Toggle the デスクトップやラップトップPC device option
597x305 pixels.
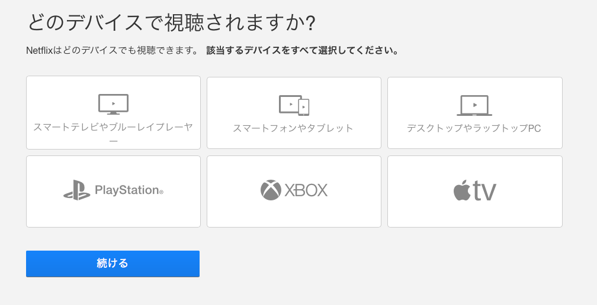(475, 113)
